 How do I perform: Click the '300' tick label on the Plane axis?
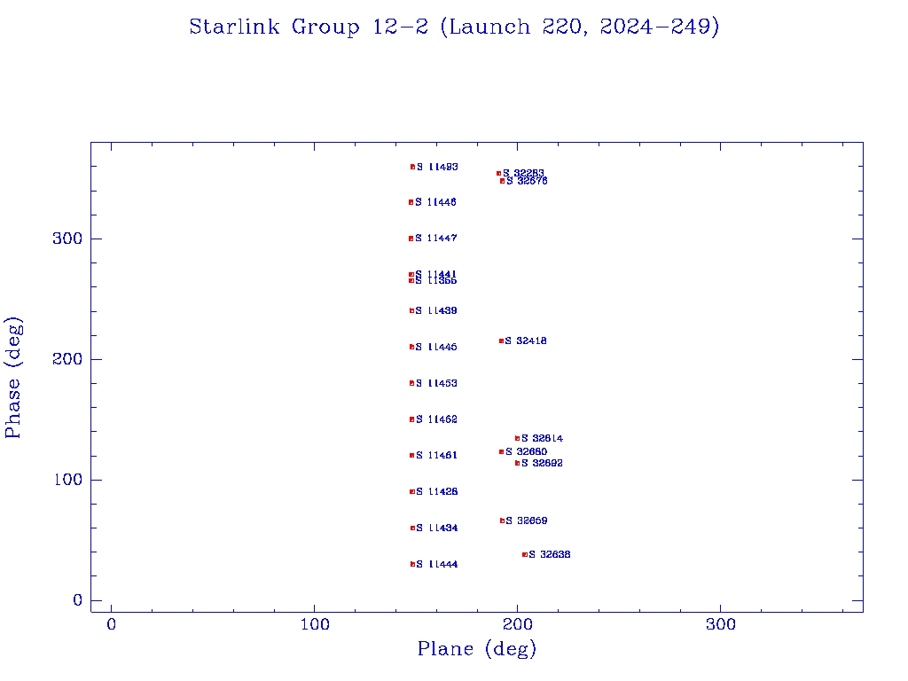[x=721, y=625]
